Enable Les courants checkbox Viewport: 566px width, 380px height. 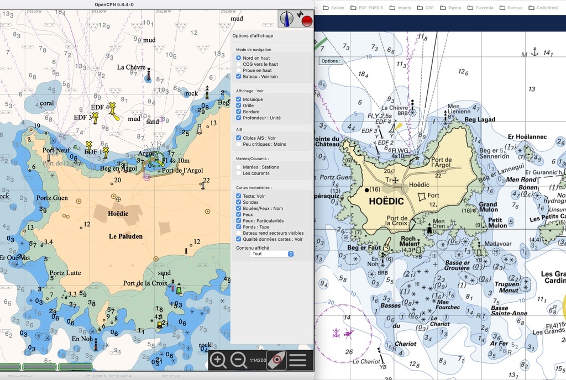click(239, 173)
